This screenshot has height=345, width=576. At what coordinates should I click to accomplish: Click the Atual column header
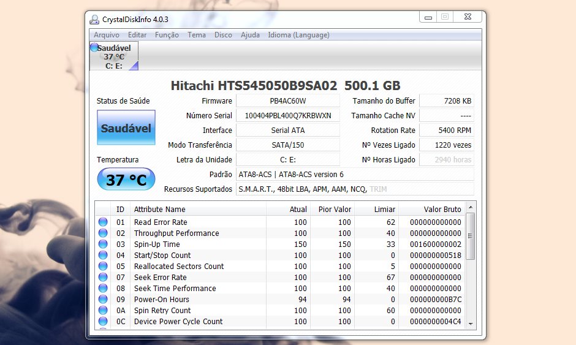tap(288, 210)
